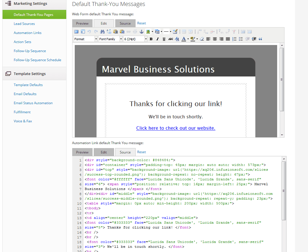Screen dimensions: 308x252
Task: Select Default Thank-You Pages menu item
Action: pyautogui.click(x=34, y=14)
